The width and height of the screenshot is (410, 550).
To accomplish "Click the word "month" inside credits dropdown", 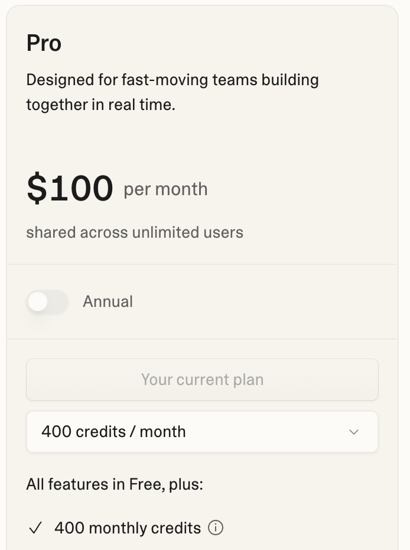I will pos(163,432).
